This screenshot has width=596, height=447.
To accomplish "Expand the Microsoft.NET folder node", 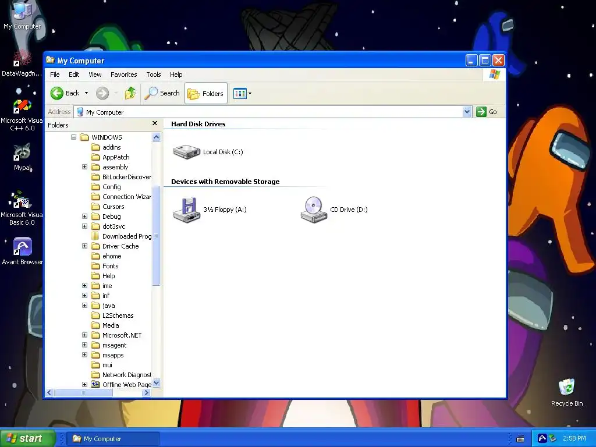I will (x=85, y=335).
